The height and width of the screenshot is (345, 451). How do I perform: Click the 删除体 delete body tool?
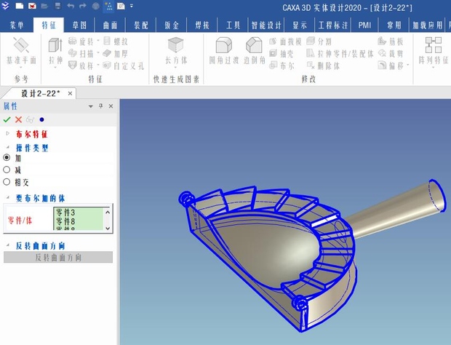pos(323,66)
